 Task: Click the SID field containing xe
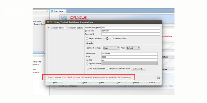click(x=129, y=60)
